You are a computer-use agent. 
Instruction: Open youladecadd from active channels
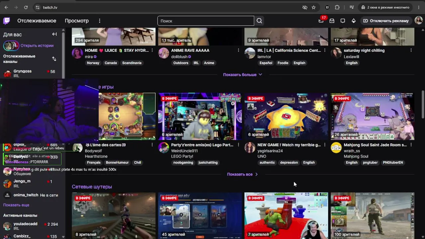[x=33, y=226]
